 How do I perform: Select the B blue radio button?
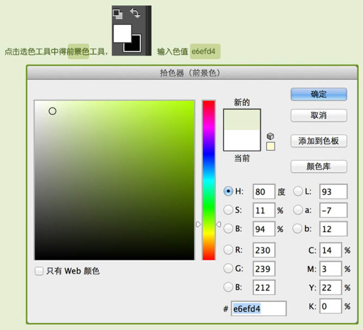(228, 287)
